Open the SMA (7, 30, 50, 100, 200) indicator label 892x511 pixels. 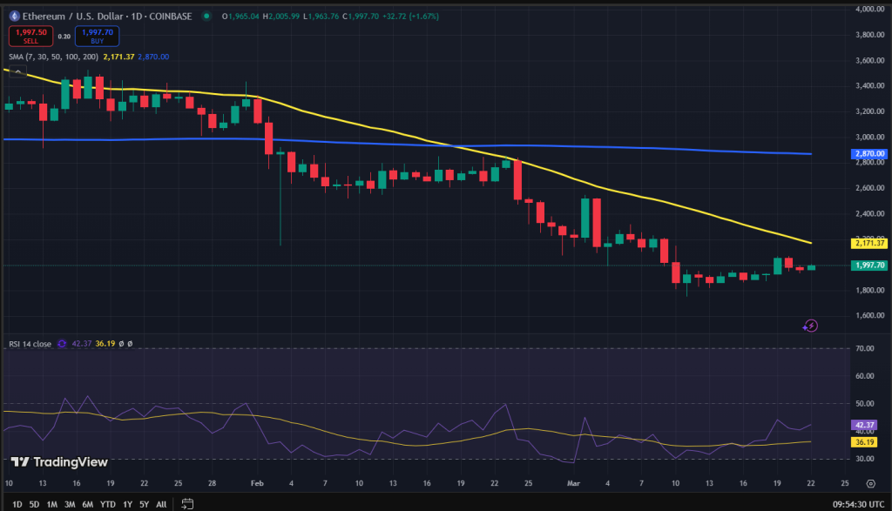pyautogui.click(x=53, y=57)
